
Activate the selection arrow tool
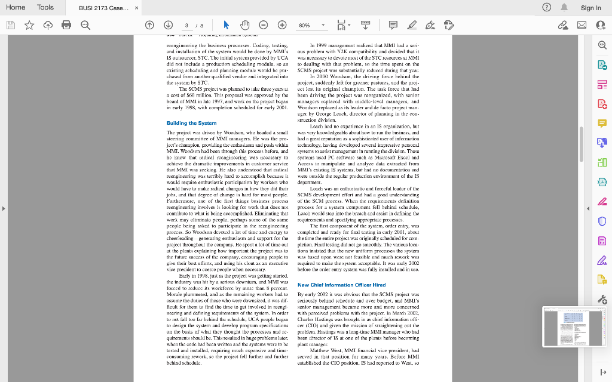click(x=225, y=25)
